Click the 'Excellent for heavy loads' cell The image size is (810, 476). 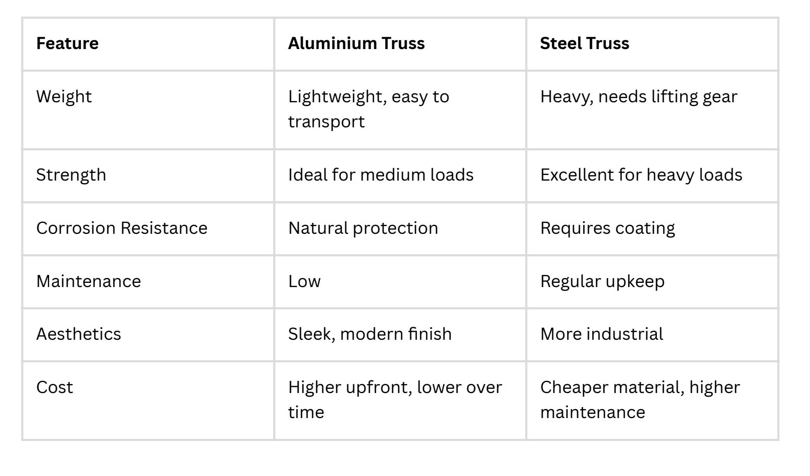(x=641, y=175)
